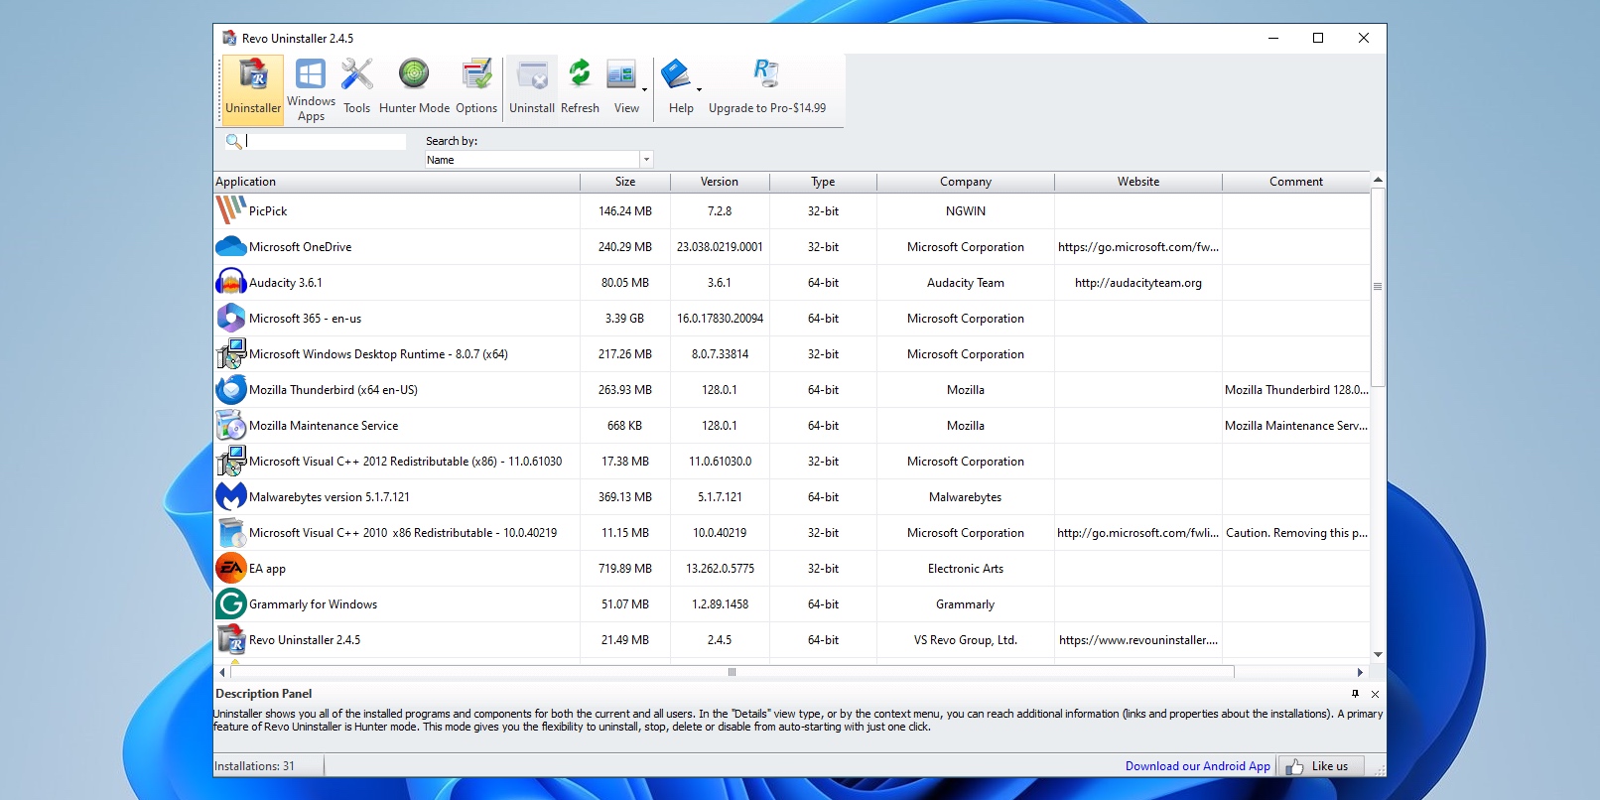The image size is (1600, 800).
Task: Click the Tools wrench icon
Action: click(x=357, y=75)
